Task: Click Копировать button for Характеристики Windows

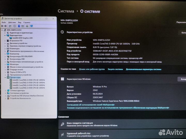Action: (x=182, y=79)
